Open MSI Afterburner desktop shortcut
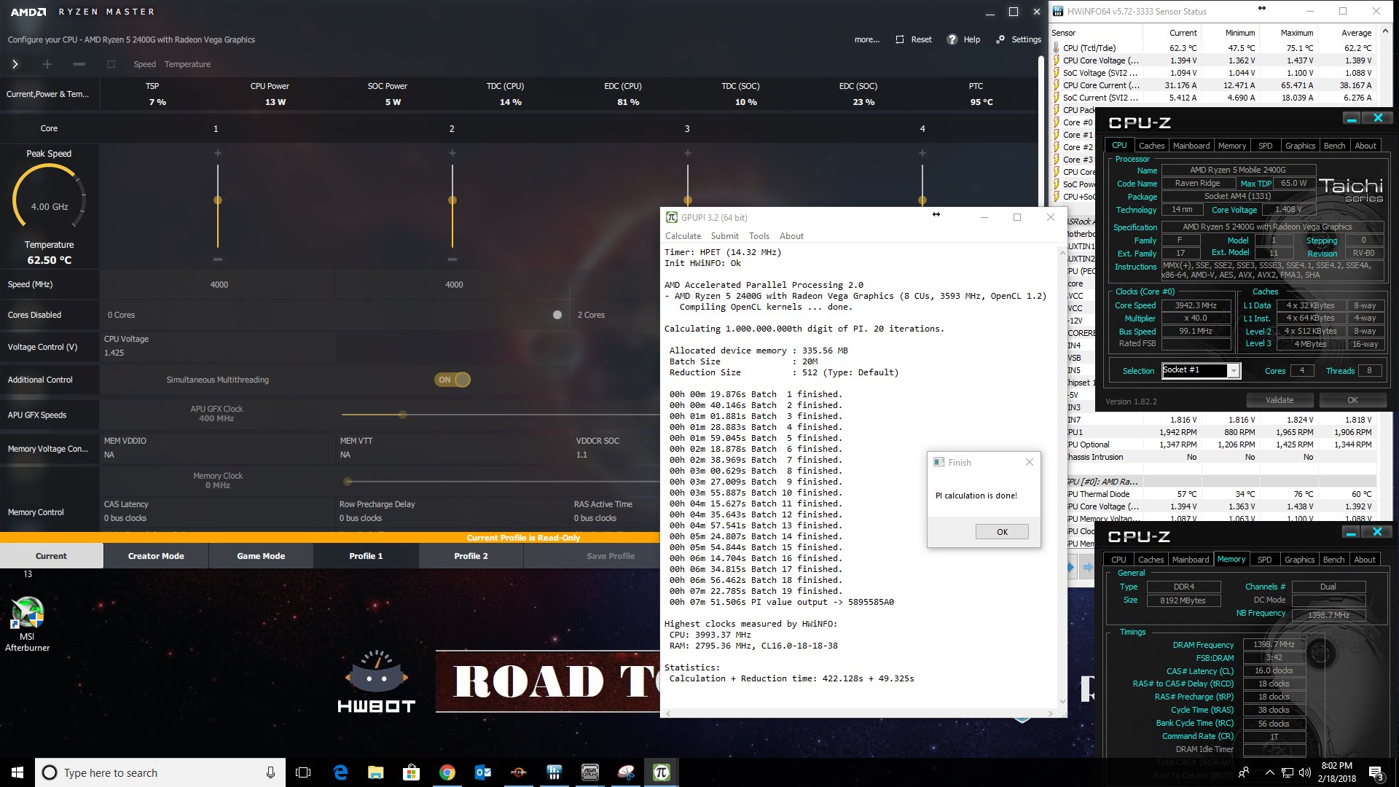Viewport: 1399px width, 787px height. click(28, 624)
